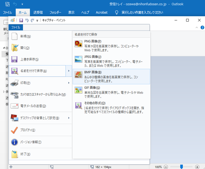Image resolution: width=205 pixels, height=169 pixels.
Task: Click the desktop monitor icon for background setting
Action: click(15, 118)
